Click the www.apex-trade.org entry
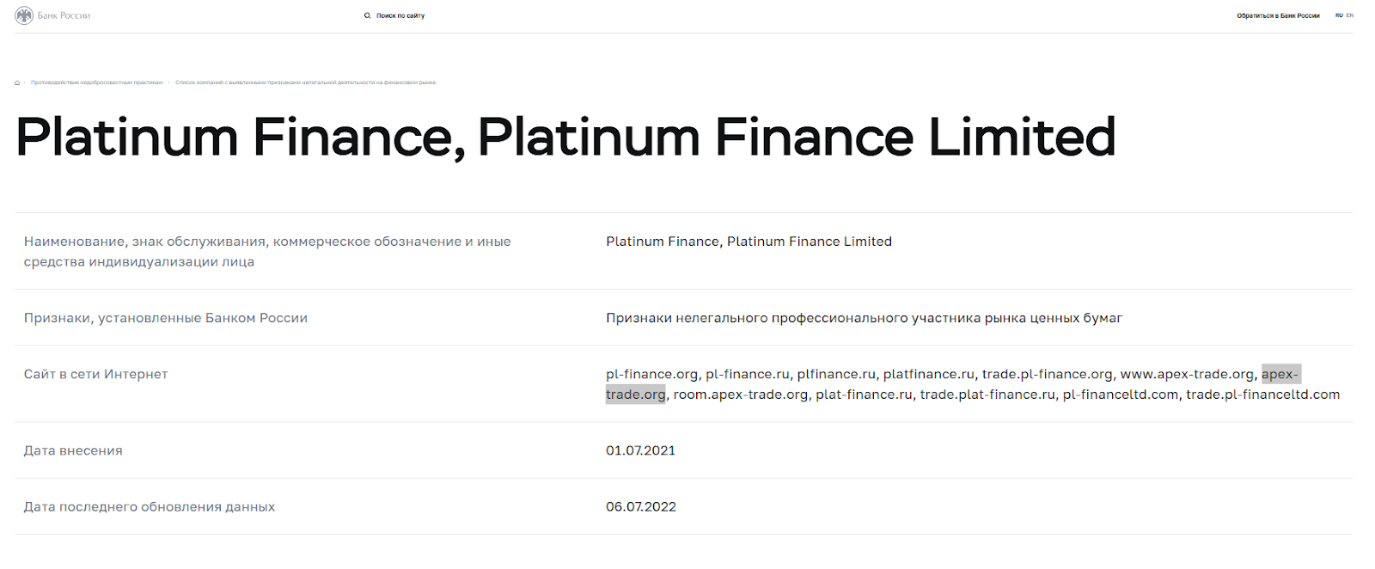 [1187, 374]
